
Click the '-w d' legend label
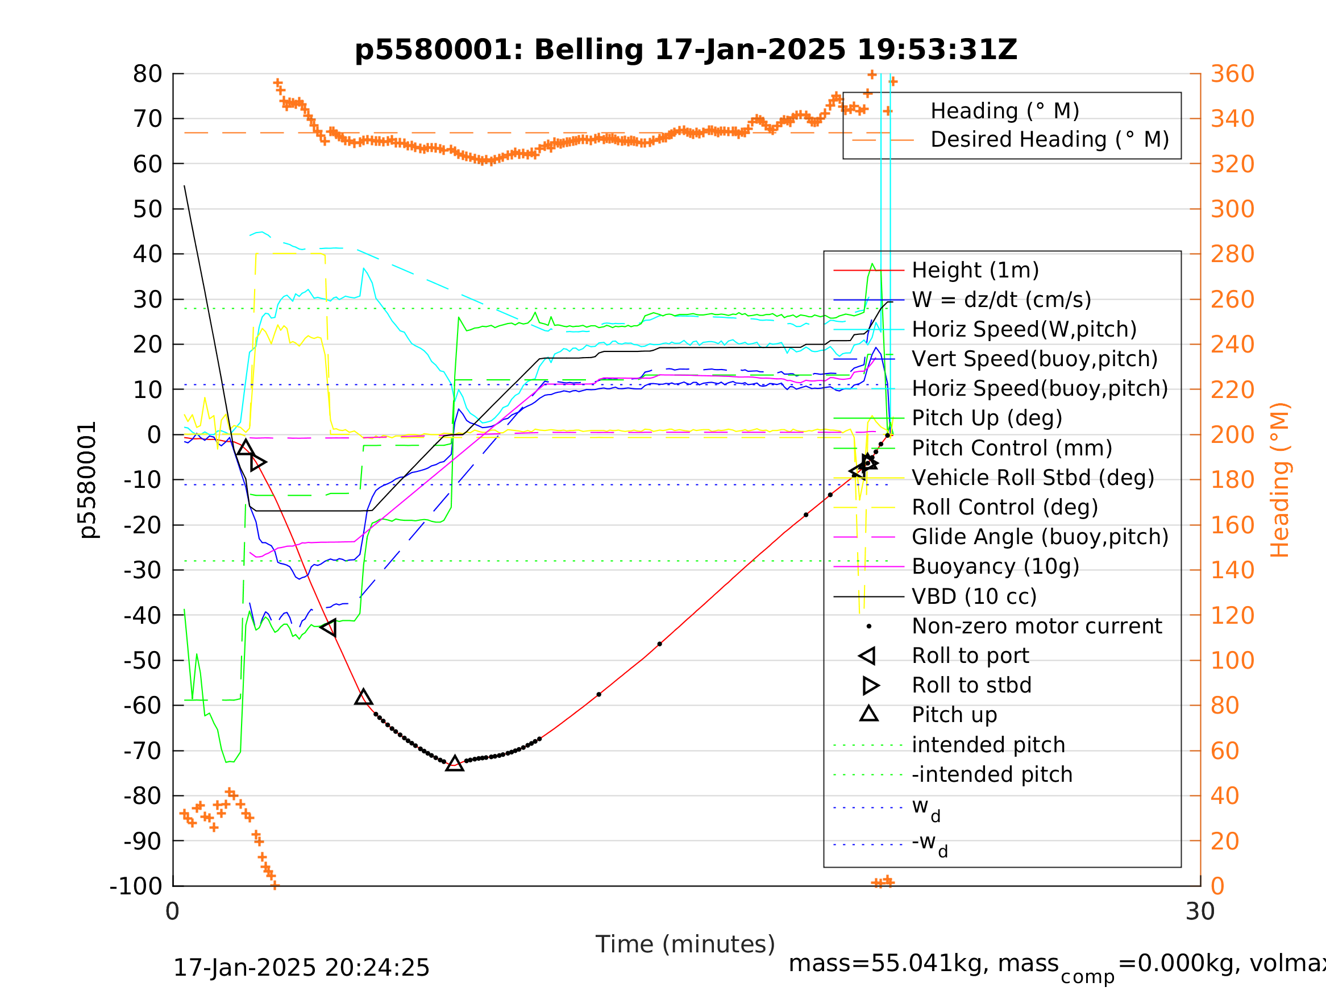coord(930,844)
